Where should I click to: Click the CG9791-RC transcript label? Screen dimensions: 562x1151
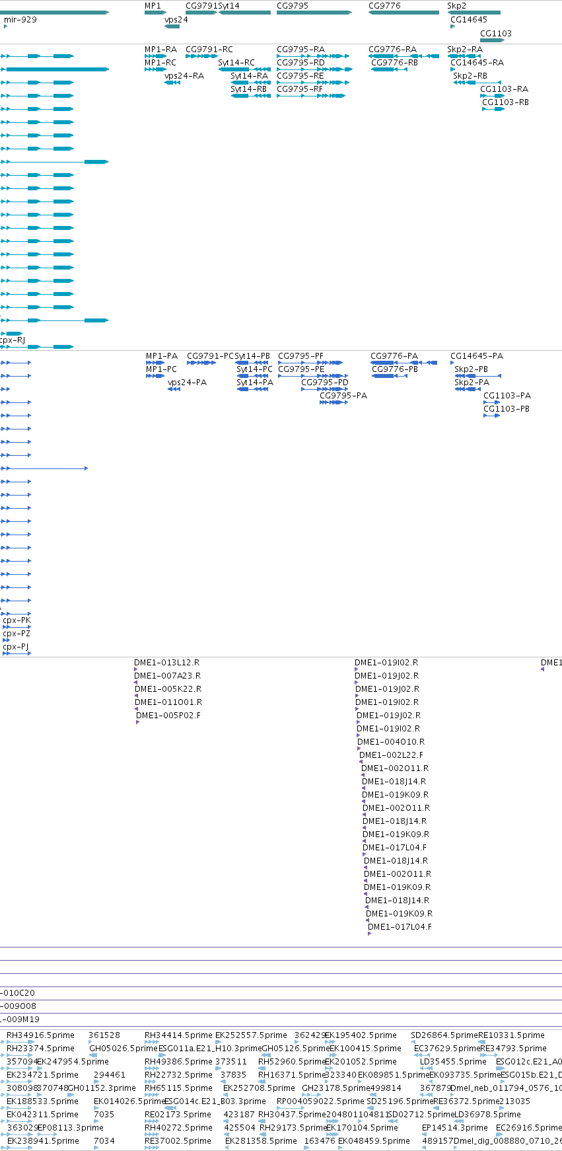tap(209, 50)
